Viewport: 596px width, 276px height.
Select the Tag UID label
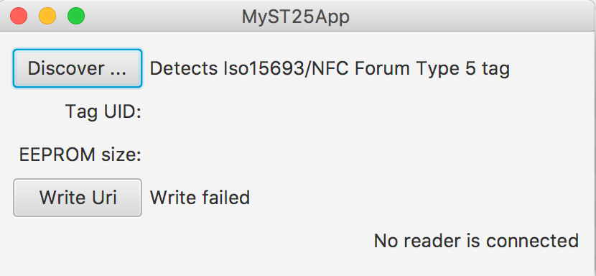click(x=103, y=112)
